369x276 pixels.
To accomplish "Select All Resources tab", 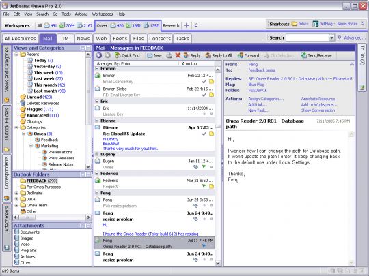I will (20, 38).
